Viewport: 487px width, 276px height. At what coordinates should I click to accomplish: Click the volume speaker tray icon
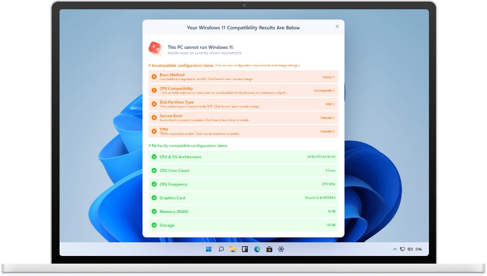[x=410, y=249]
